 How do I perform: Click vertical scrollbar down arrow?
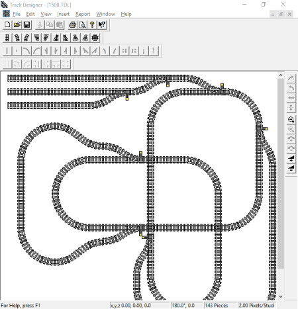[x=281, y=296]
